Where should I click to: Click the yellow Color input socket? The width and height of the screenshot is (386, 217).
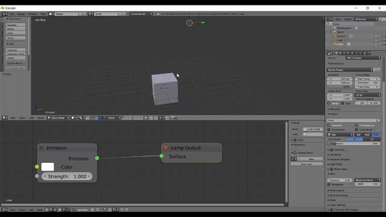[x=37, y=167]
